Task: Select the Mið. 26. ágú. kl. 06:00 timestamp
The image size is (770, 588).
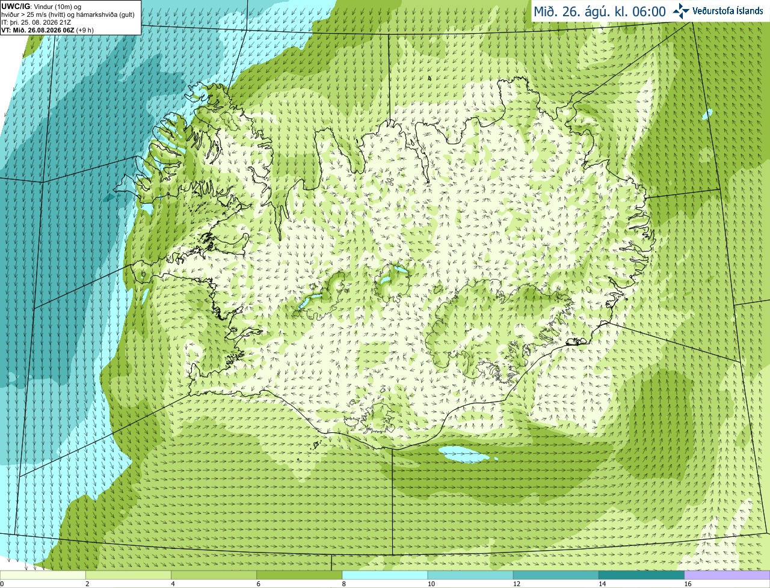Action: (x=600, y=11)
